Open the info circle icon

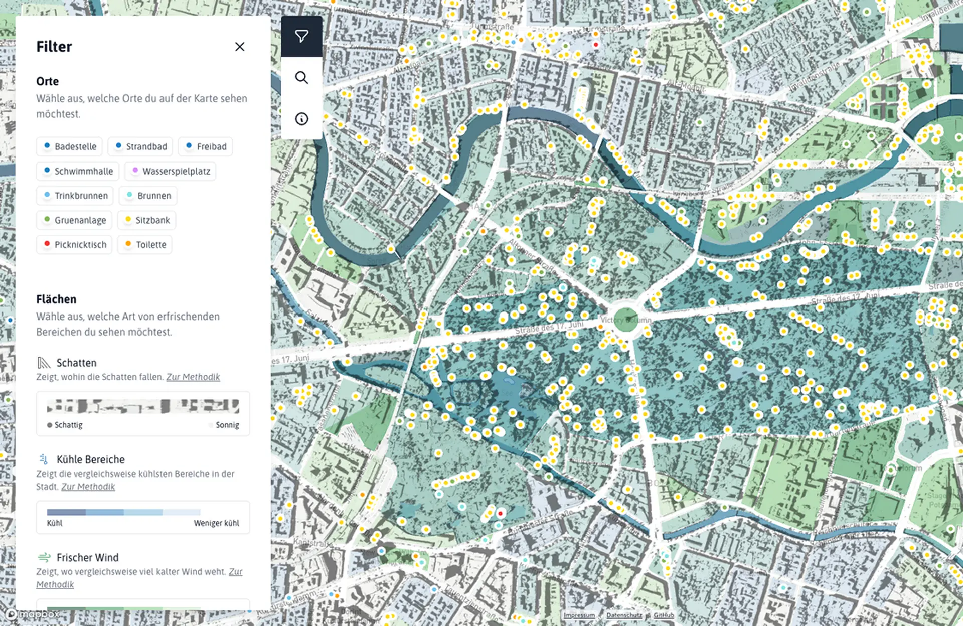coord(301,119)
